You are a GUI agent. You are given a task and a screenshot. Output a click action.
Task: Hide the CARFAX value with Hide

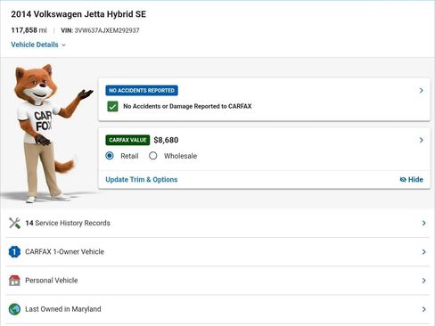(412, 179)
